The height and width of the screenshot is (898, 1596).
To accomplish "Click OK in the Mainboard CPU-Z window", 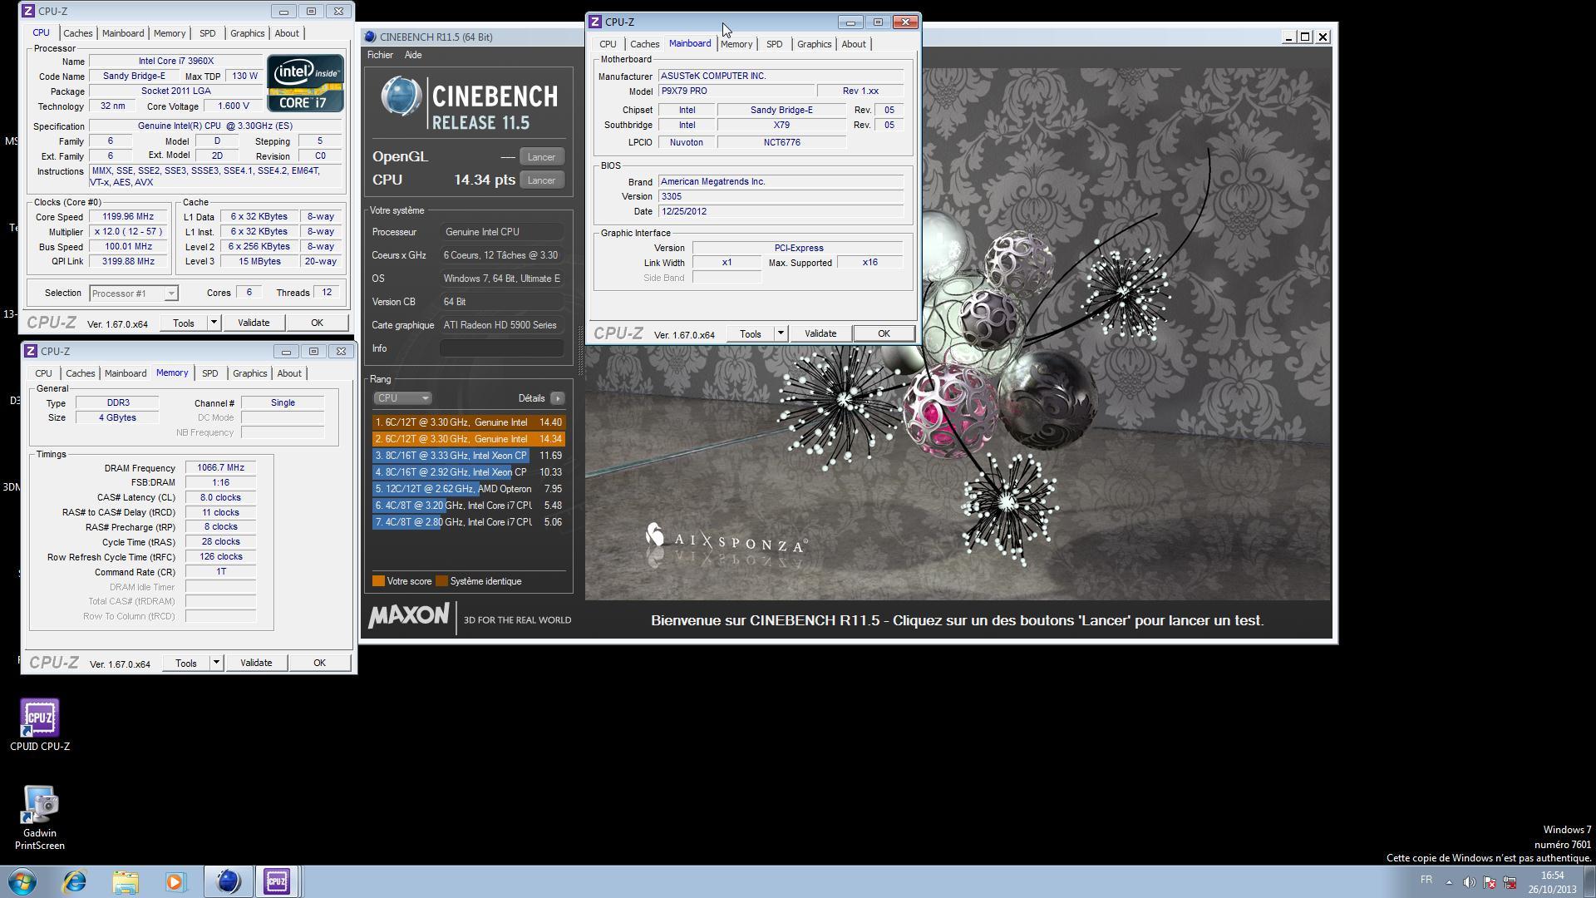I will [884, 333].
